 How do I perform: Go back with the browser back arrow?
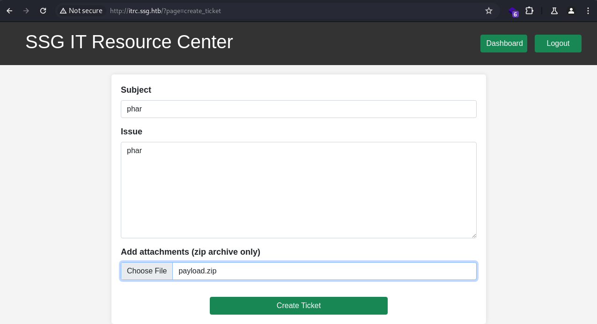[x=9, y=11]
